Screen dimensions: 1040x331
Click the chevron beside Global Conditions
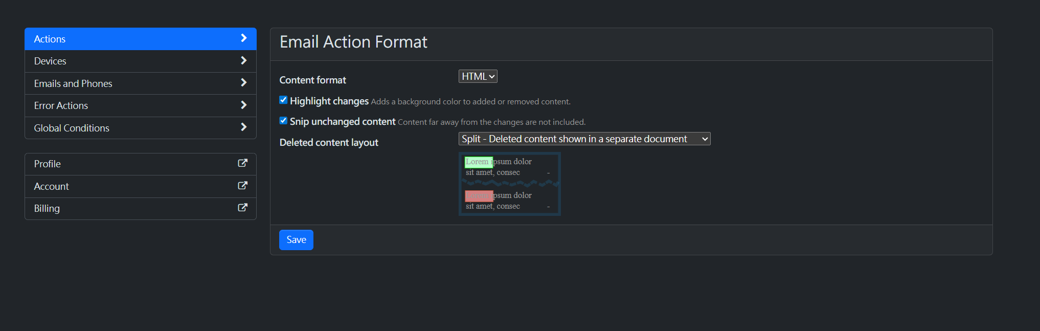click(243, 127)
